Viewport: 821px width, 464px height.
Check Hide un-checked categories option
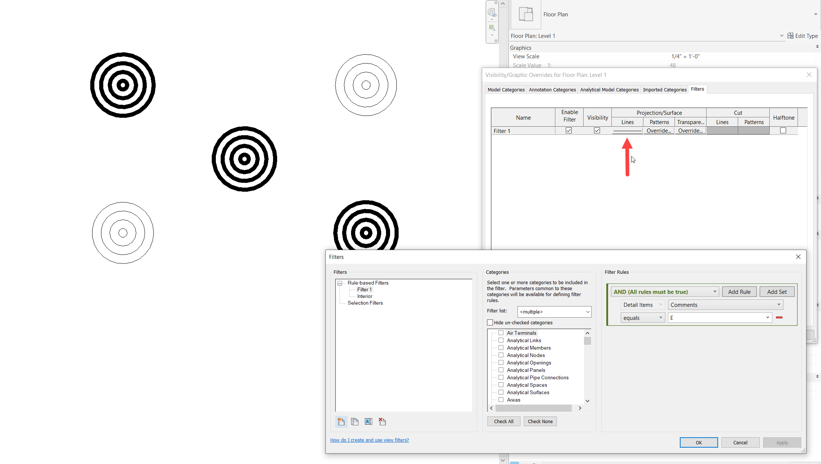(x=490, y=322)
